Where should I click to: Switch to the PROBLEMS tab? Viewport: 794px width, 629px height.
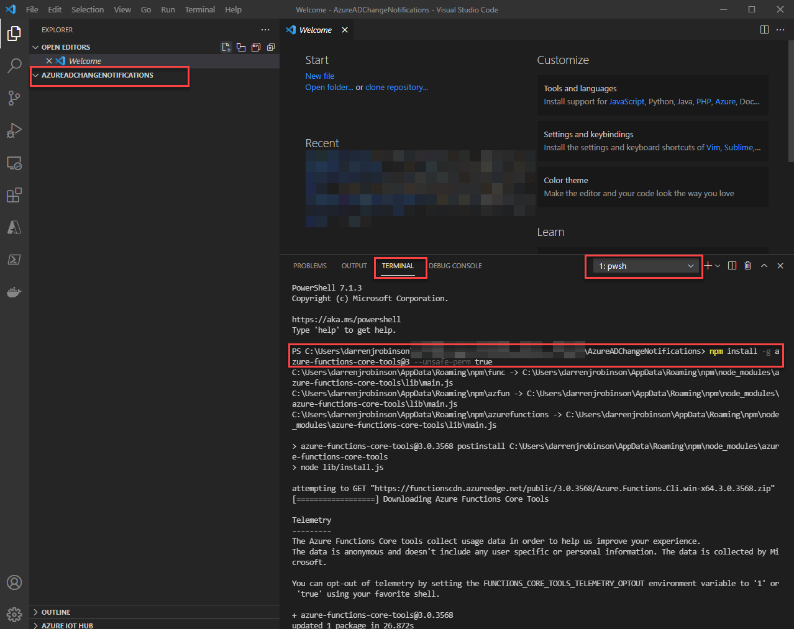coord(309,265)
